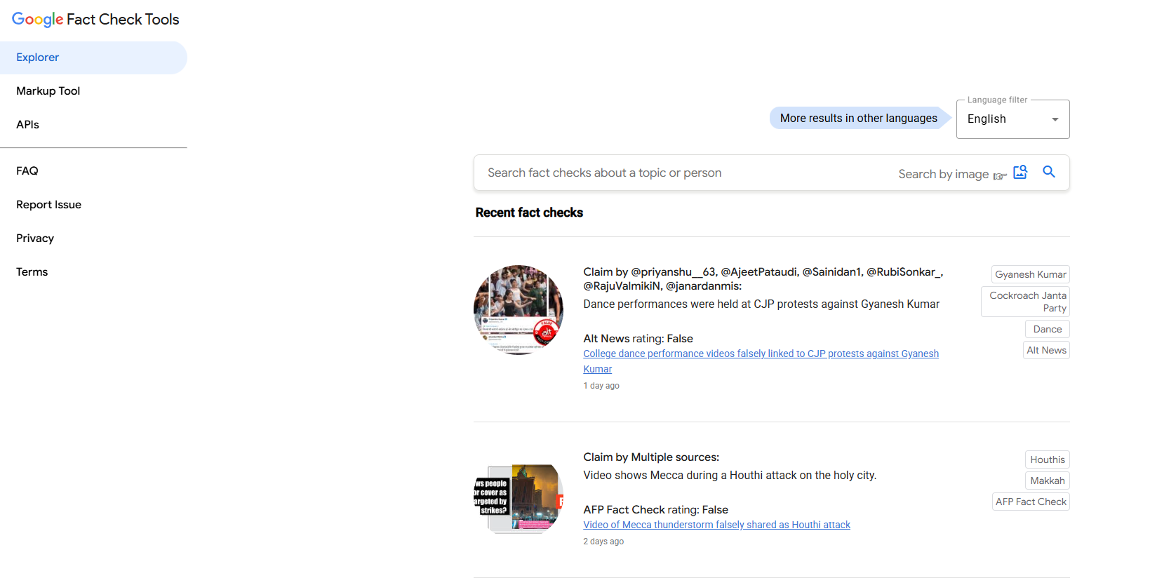Click the Houthis tag
This screenshot has width=1150, height=578.
click(x=1047, y=459)
